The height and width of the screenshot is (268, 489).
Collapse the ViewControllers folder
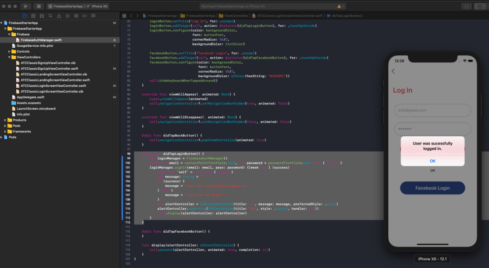(x=9, y=57)
